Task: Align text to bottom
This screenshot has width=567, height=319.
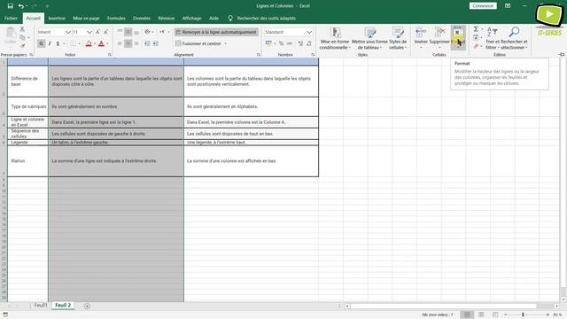Action: (136, 32)
